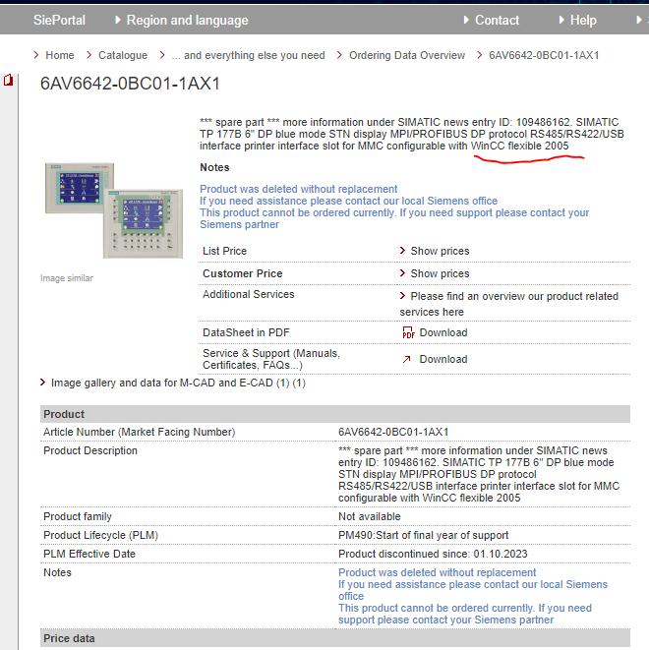Click the Price data section header
The image size is (649, 650).
point(335,638)
